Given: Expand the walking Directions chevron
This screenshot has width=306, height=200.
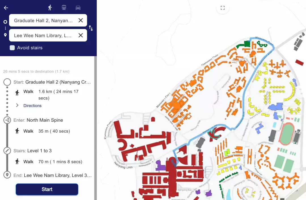Looking at the screenshot, I should click(17, 105).
